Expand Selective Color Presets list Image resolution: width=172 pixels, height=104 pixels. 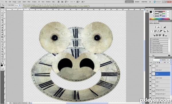(151, 52)
